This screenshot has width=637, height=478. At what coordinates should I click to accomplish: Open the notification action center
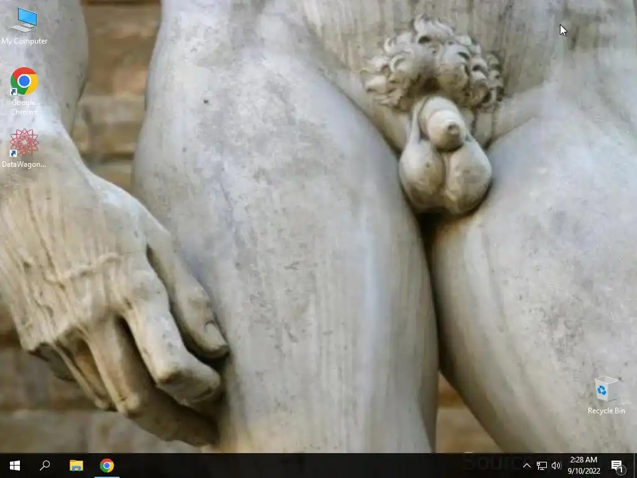click(x=617, y=466)
